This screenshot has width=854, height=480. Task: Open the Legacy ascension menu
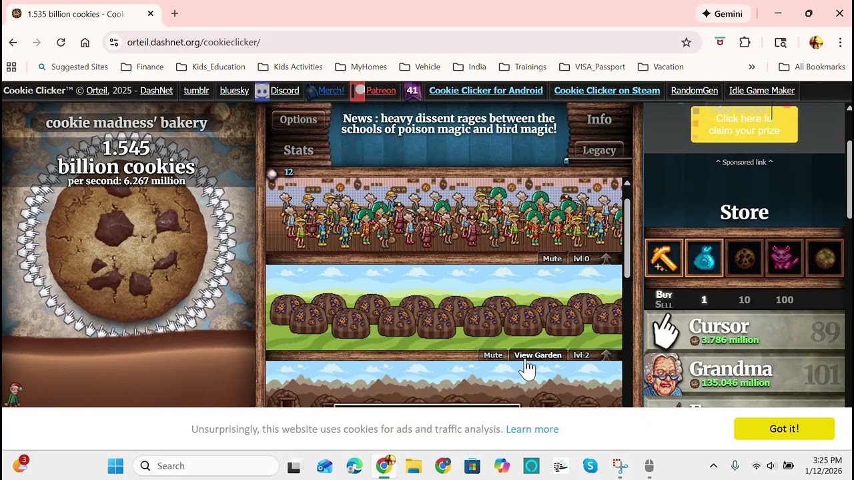(x=599, y=150)
